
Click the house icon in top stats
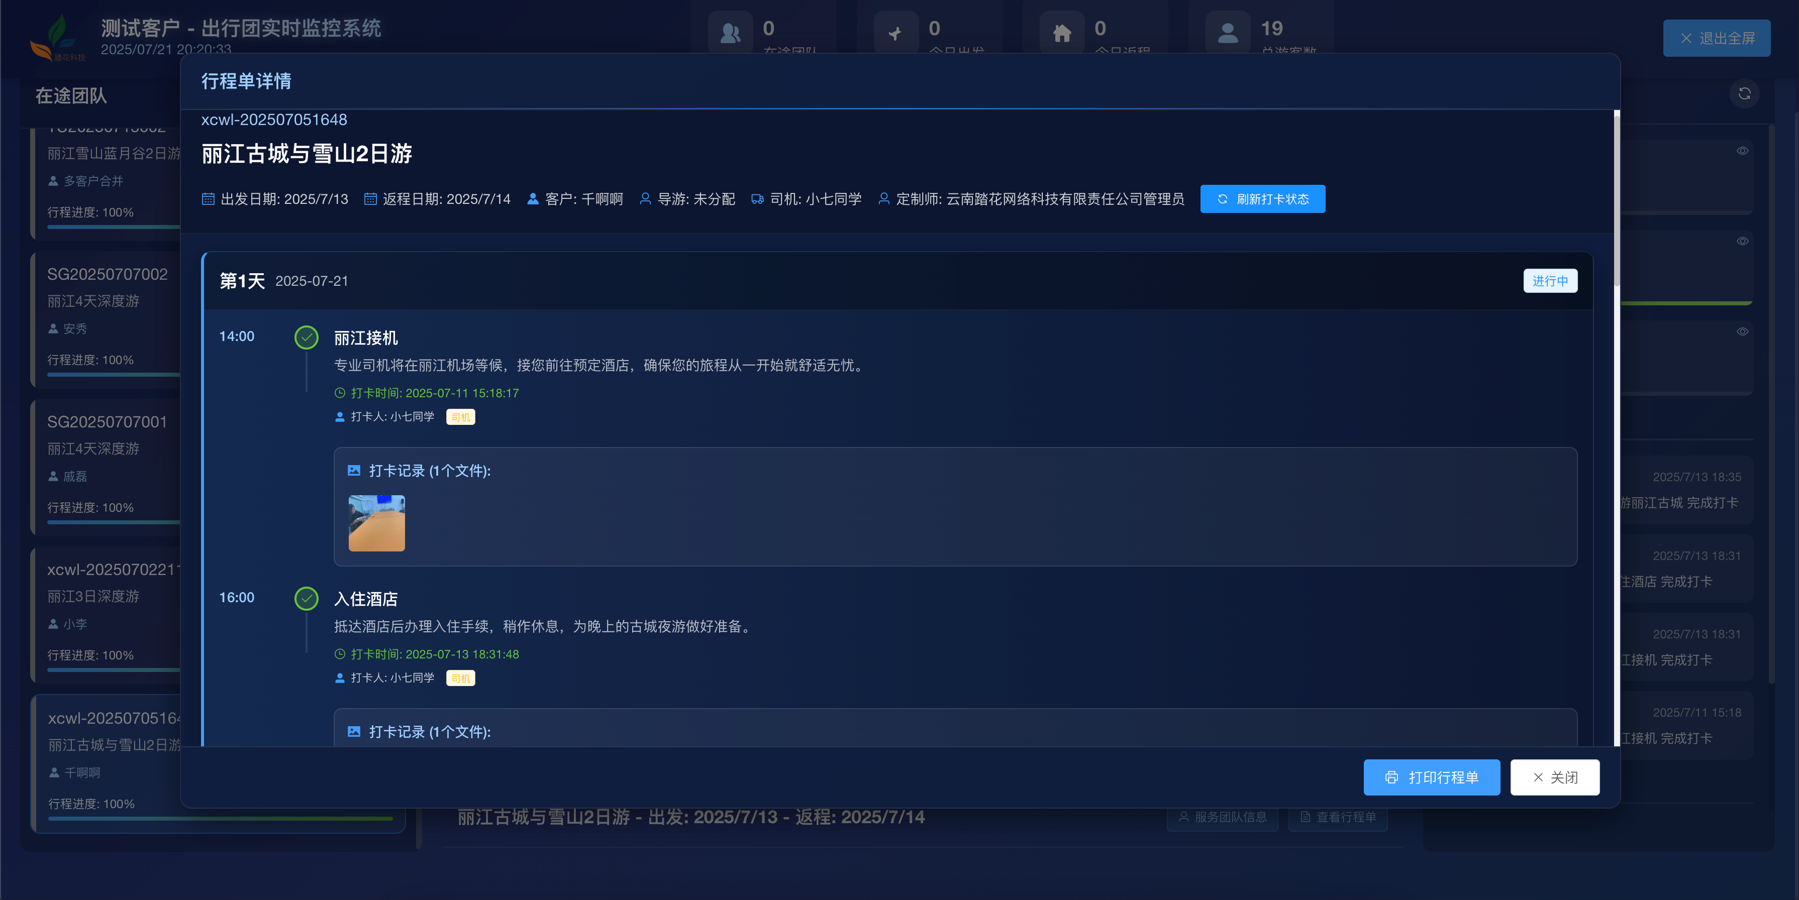1061,33
